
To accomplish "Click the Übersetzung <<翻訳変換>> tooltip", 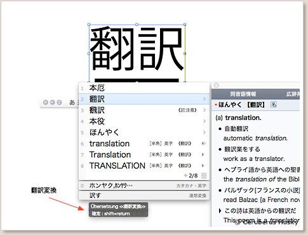I will (x=118, y=206).
